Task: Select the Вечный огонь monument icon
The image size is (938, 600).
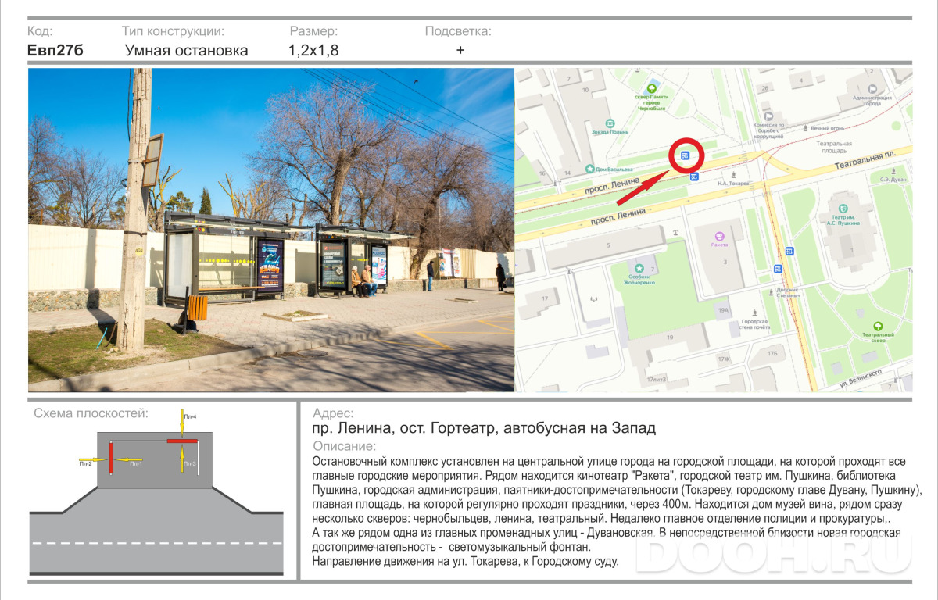Action: tap(804, 127)
